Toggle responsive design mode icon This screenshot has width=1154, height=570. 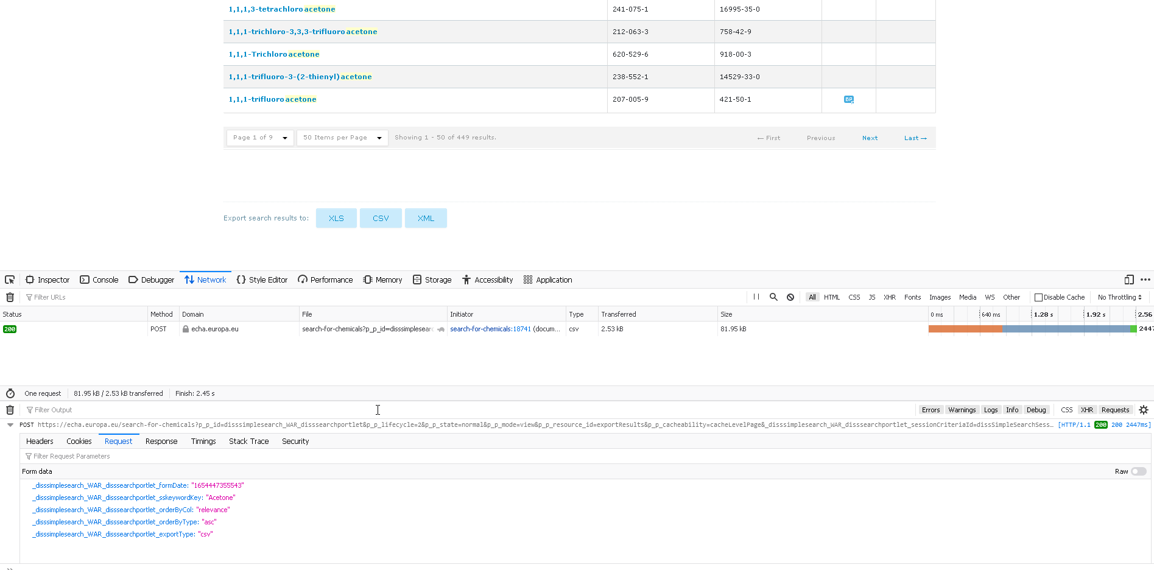tap(1129, 280)
